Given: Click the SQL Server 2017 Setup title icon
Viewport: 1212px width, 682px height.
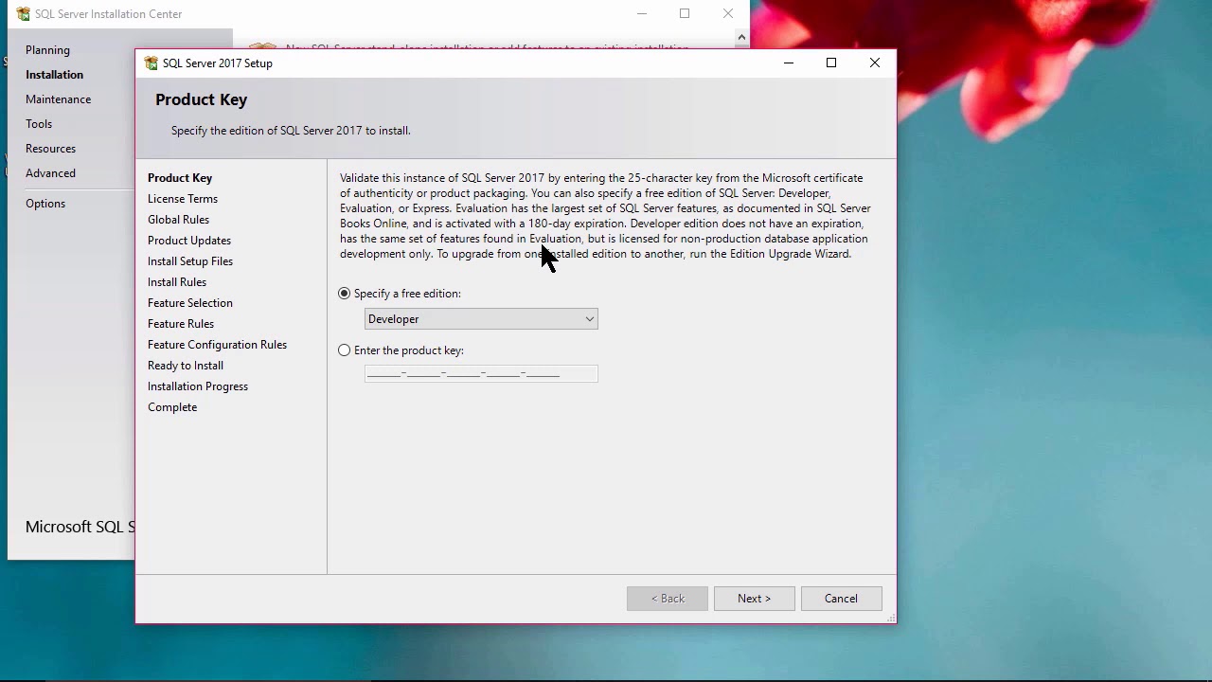Looking at the screenshot, I should pos(151,63).
